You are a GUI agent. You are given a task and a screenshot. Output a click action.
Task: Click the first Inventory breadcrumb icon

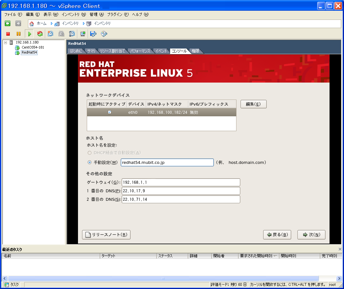[x=57, y=24]
